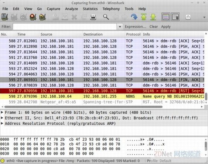Image resolution: width=208 pixels, height=164 pixels.
Task: Click the go to packet blue arrow
Action: 134,17
